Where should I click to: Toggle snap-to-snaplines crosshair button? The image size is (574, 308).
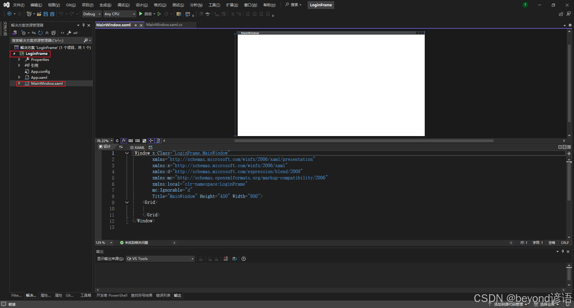[x=151, y=141]
